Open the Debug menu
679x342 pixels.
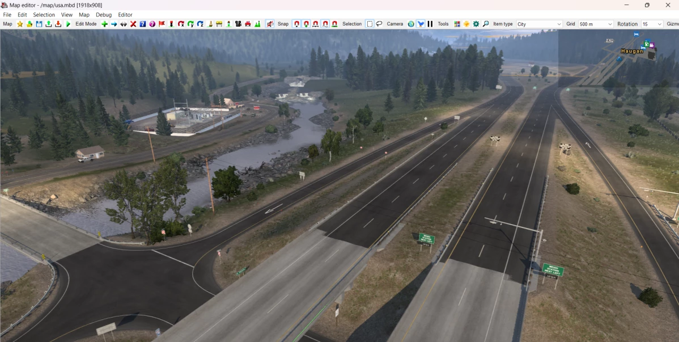point(103,15)
